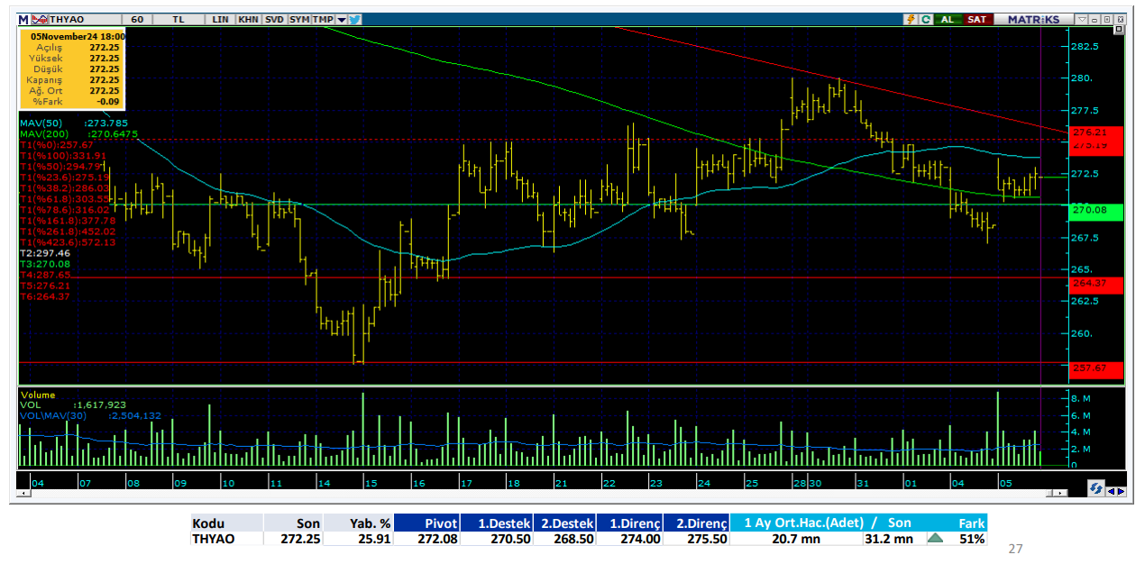Open the 60 minute period selector
The height and width of the screenshot is (564, 1145).
[x=136, y=19]
